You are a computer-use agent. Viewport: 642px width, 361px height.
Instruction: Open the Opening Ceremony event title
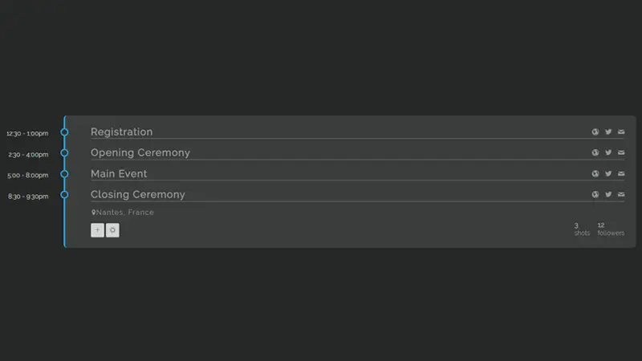(x=140, y=153)
